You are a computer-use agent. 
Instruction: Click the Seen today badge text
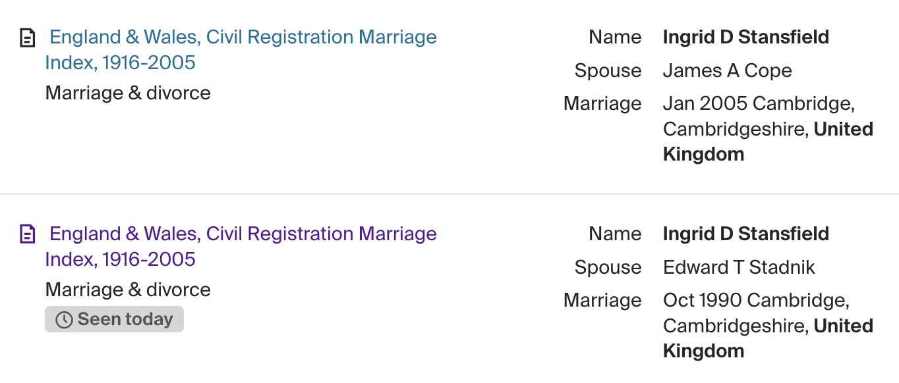[x=125, y=320]
